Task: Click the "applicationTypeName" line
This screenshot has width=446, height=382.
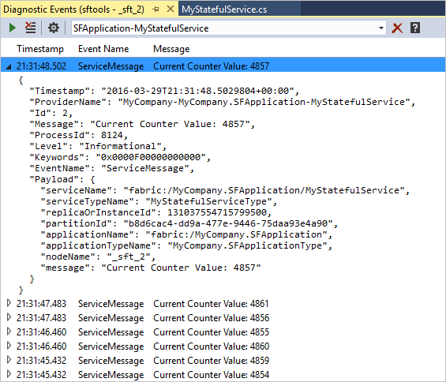Action: coord(186,245)
